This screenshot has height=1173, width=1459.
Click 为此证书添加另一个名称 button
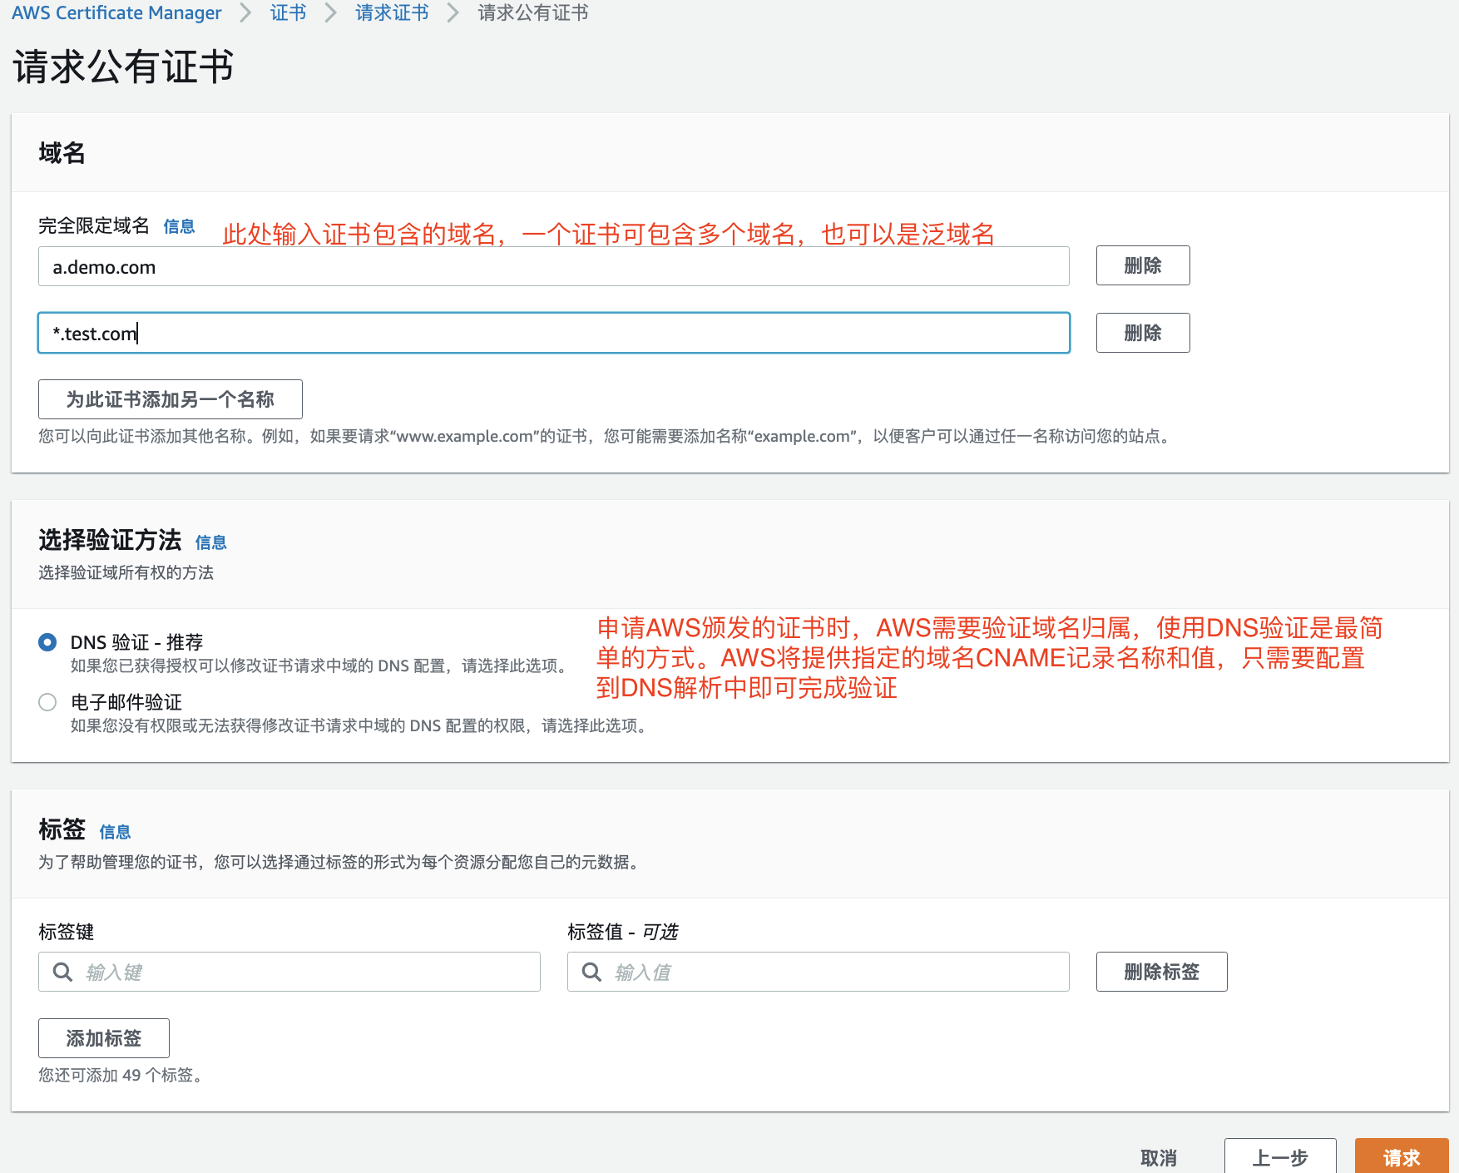coord(170,399)
